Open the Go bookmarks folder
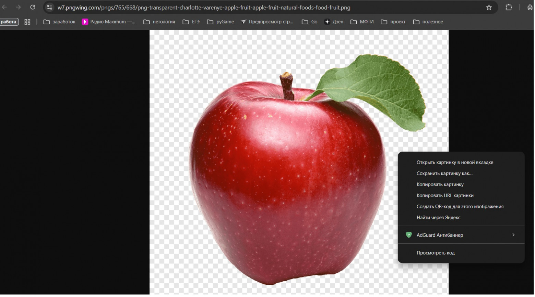The image size is (535, 297). (x=310, y=22)
